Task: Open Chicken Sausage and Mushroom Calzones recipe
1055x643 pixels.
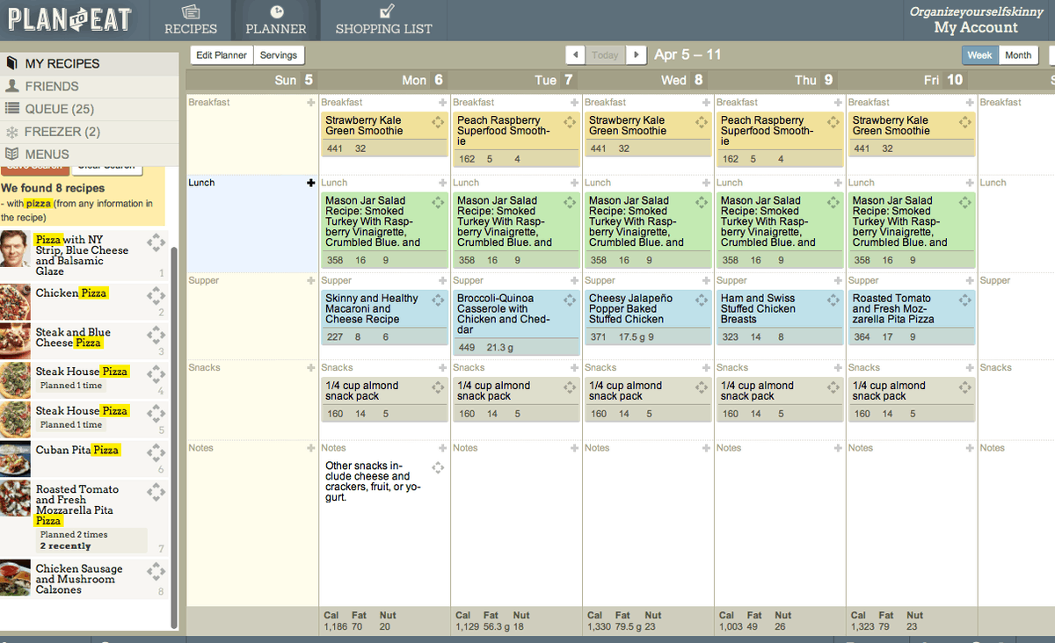Action: point(79,579)
